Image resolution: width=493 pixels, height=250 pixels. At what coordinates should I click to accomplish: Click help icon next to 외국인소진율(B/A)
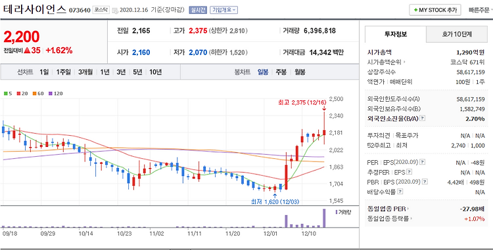tap(423, 119)
